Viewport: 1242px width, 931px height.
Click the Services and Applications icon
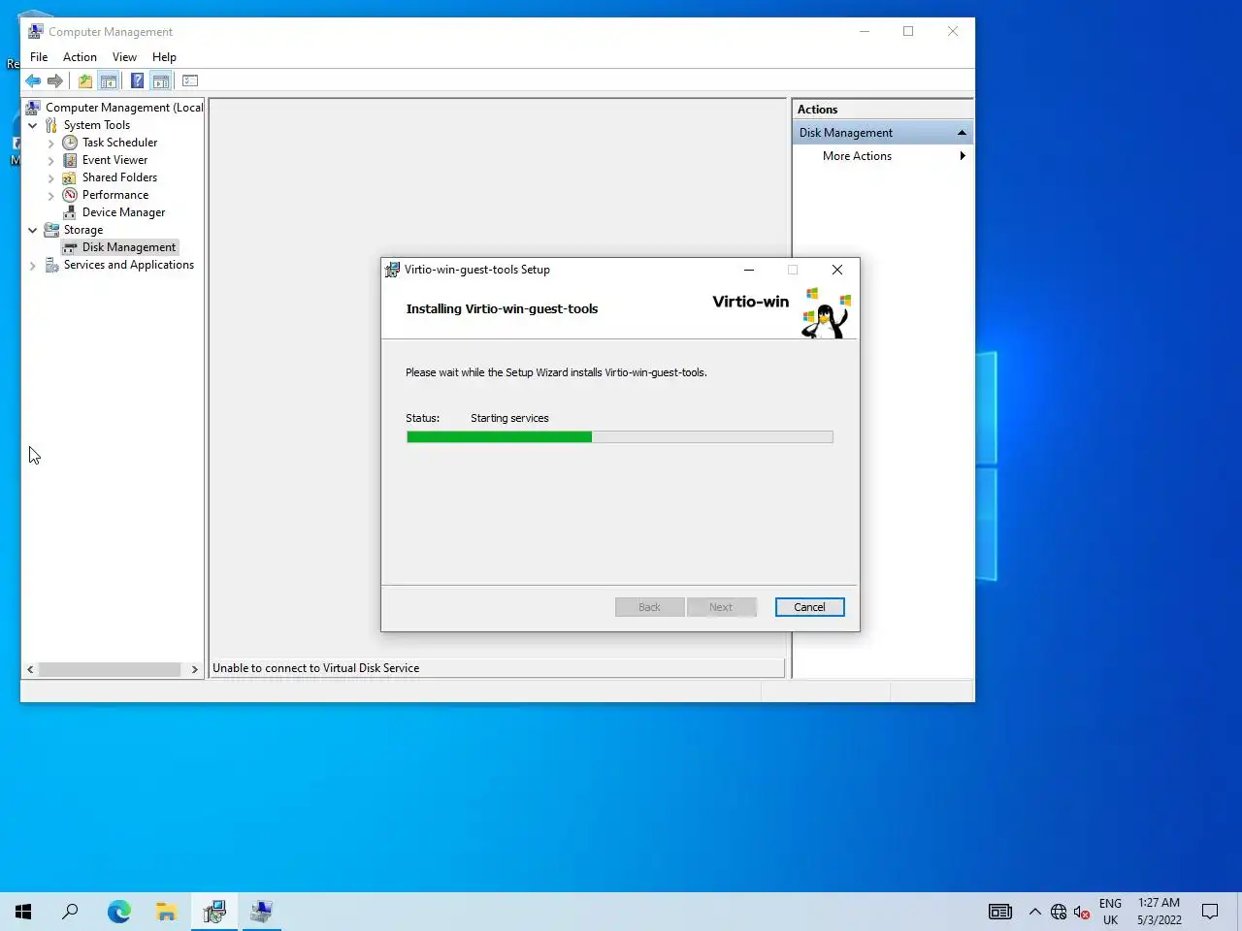tap(51, 265)
